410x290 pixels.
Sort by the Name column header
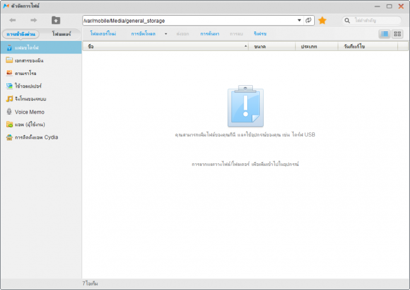[165, 46]
